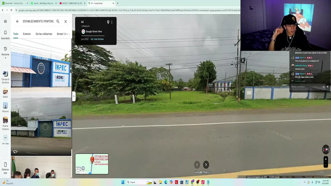Click the Google Street View attribution
Screen dimensions: 331x186
tap(92, 32)
